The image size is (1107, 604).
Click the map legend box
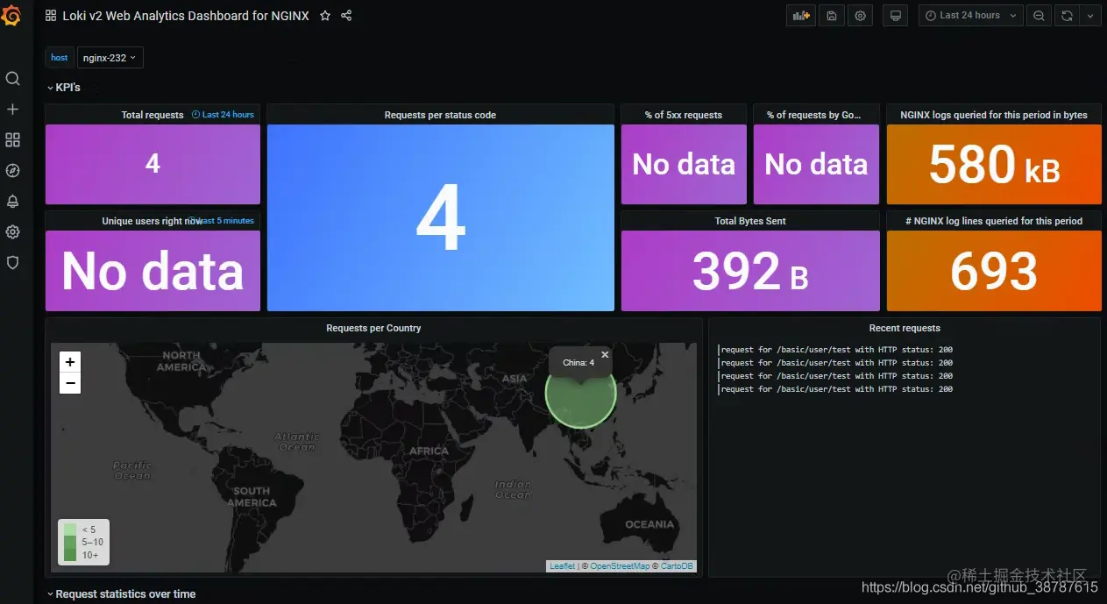[83, 542]
